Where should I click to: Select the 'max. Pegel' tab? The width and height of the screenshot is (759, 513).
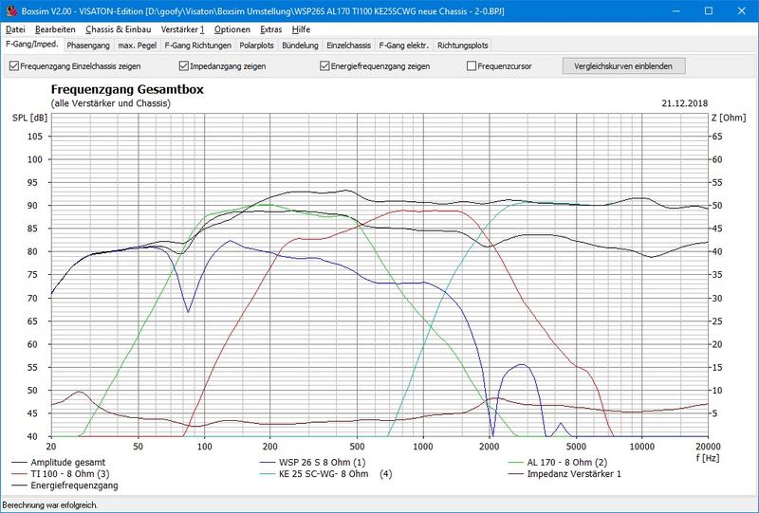[x=138, y=45]
